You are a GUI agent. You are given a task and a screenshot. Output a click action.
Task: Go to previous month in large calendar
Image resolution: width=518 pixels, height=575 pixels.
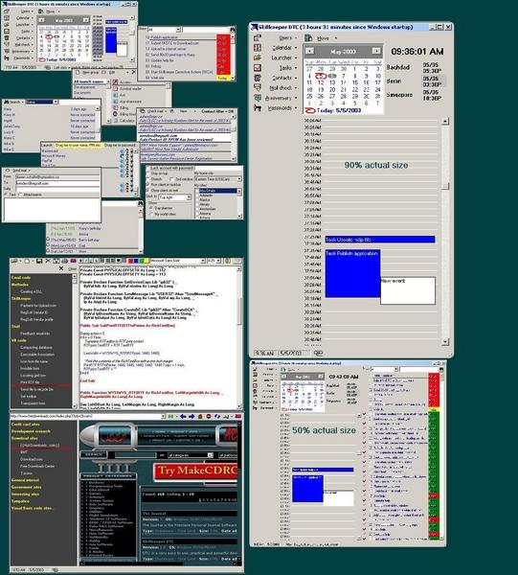click(x=309, y=52)
